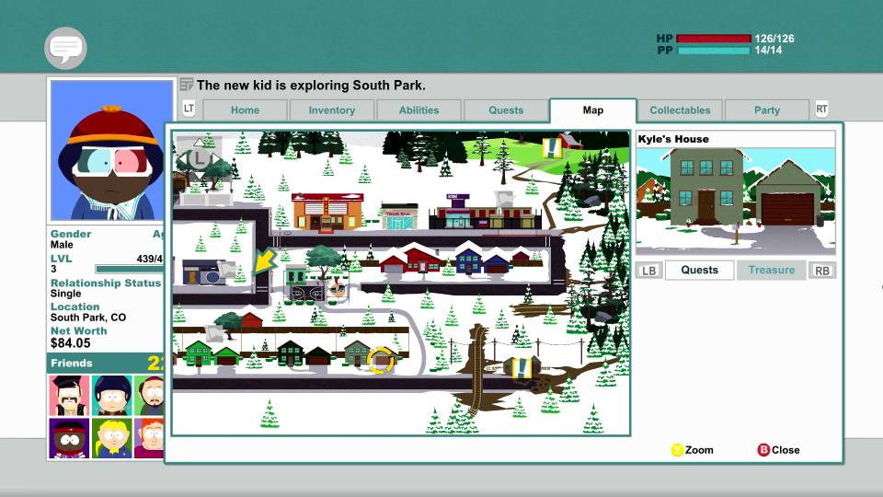
Task: Click the Kyle's House preview image
Action: click(x=736, y=202)
